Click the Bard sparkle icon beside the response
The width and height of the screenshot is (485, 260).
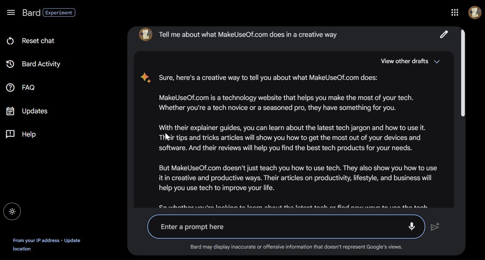146,77
